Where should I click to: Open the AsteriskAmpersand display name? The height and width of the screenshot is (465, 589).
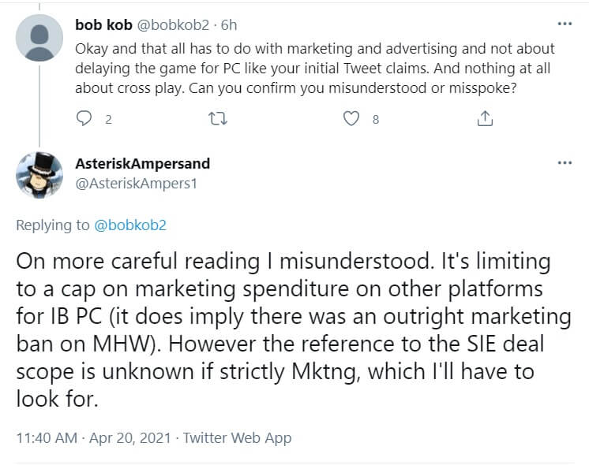click(x=143, y=165)
